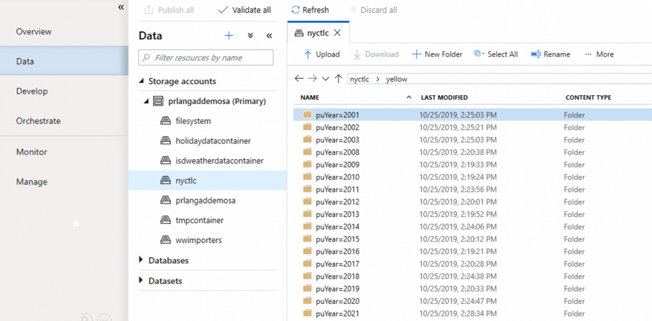652x321 pixels.
Task: Open the More options menu
Action: pos(599,54)
